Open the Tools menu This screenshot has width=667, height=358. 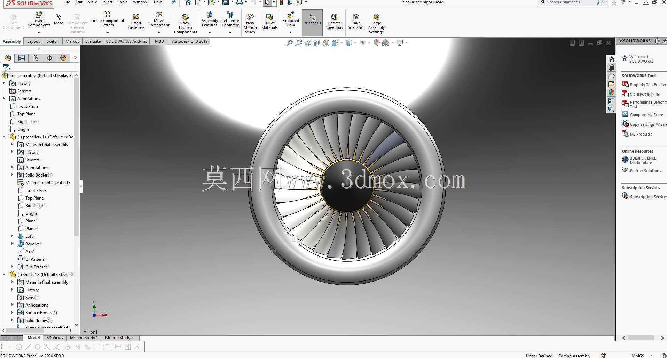point(123,2)
